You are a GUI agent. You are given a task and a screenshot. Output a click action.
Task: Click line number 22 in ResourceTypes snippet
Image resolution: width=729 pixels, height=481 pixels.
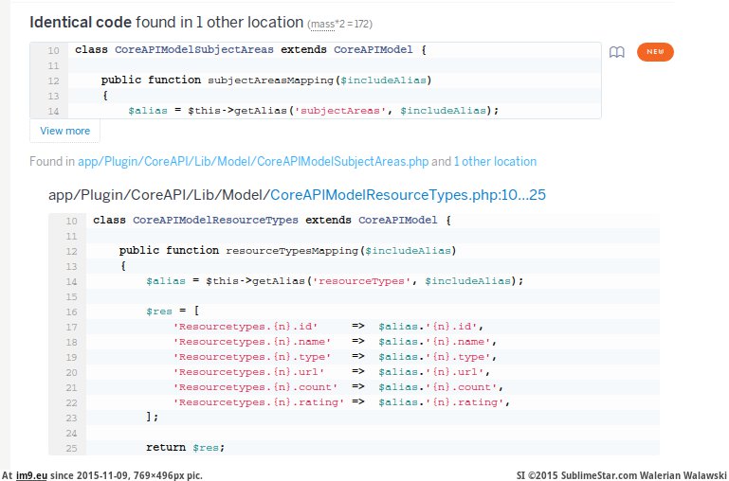(x=71, y=403)
